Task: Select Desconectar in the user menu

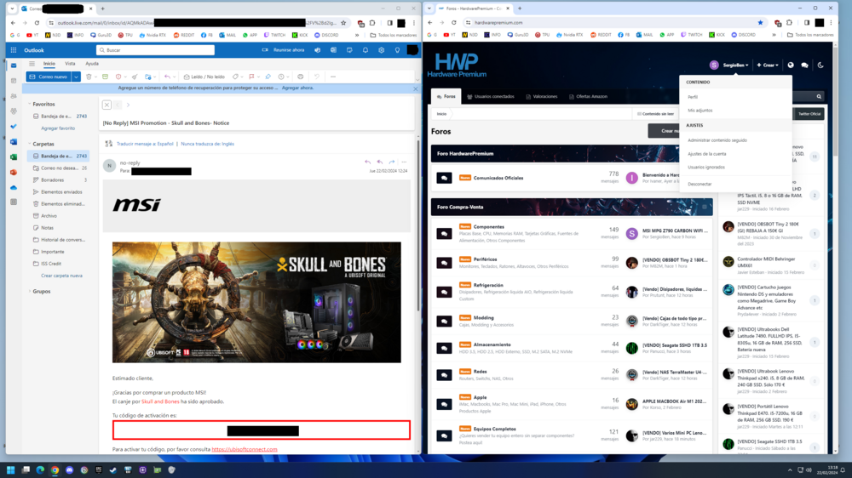Action: 699,184
